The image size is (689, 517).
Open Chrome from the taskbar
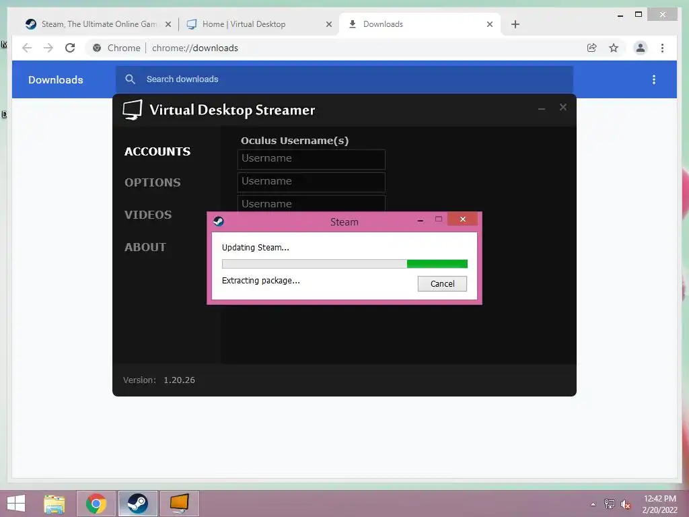tap(96, 504)
